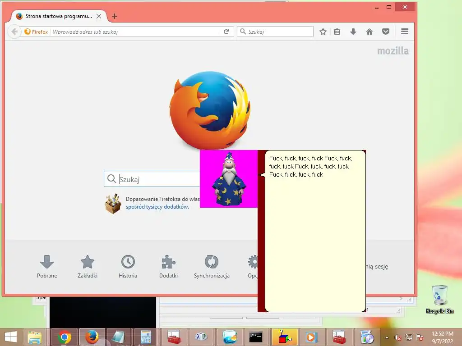Open the downloads arrow in toolbar
Viewport: 462px width, 346px height.
(x=353, y=32)
